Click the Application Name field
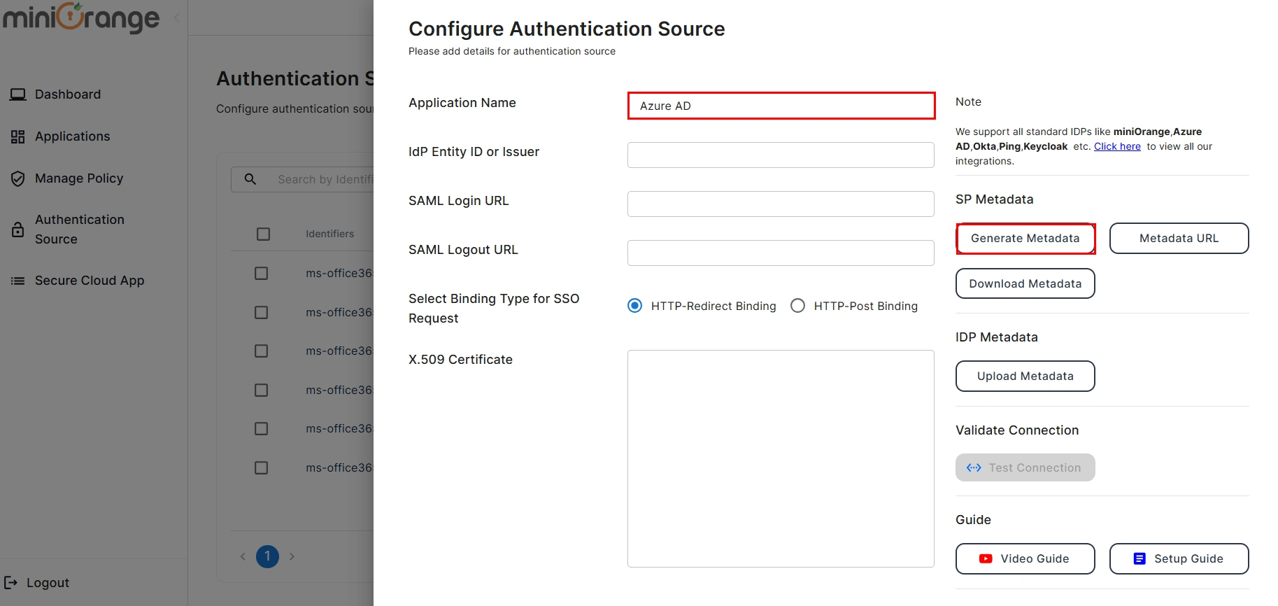Viewport: 1278px width, 606px height. tap(781, 106)
